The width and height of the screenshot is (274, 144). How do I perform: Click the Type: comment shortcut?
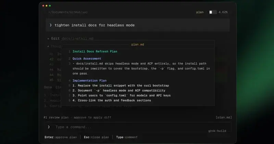click(x=127, y=137)
